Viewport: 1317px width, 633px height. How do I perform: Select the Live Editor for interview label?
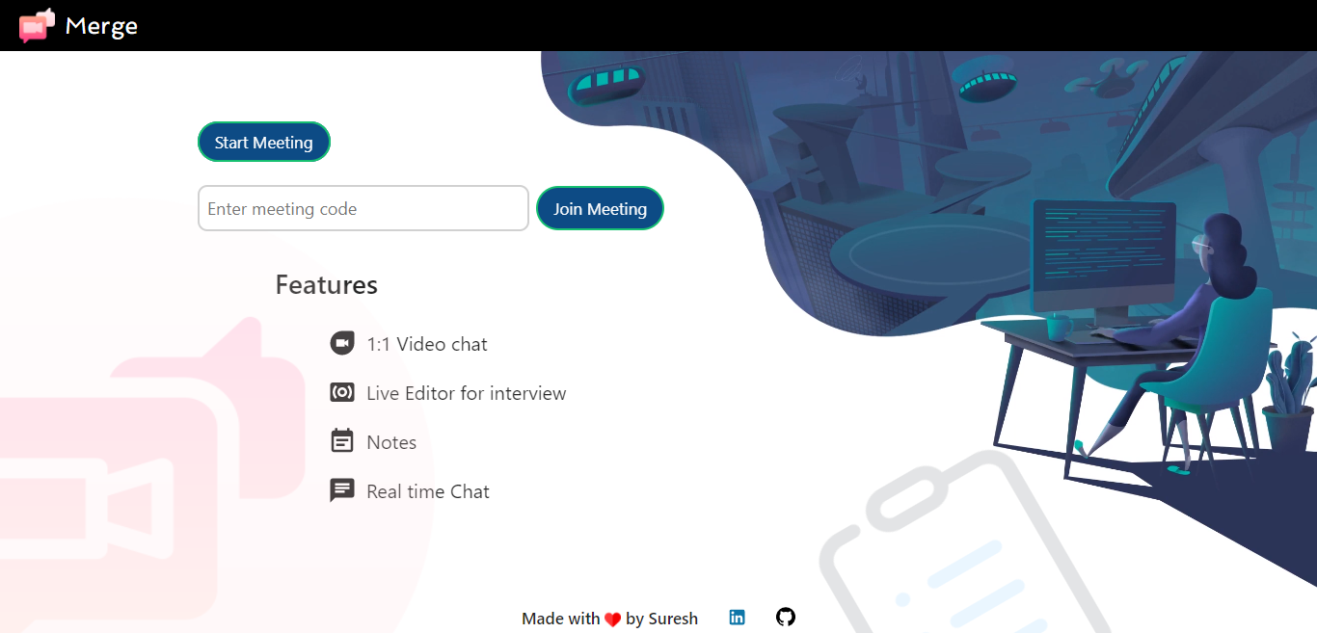(467, 393)
